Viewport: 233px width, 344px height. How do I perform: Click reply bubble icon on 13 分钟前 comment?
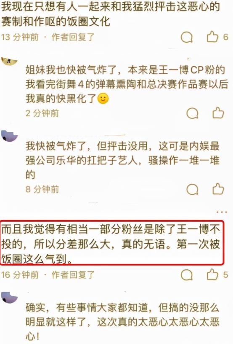tap(187, 37)
